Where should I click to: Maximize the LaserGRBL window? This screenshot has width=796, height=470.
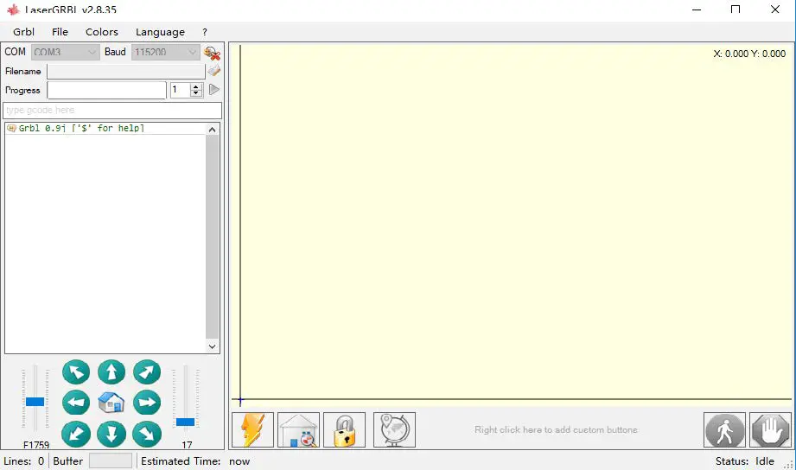736,10
